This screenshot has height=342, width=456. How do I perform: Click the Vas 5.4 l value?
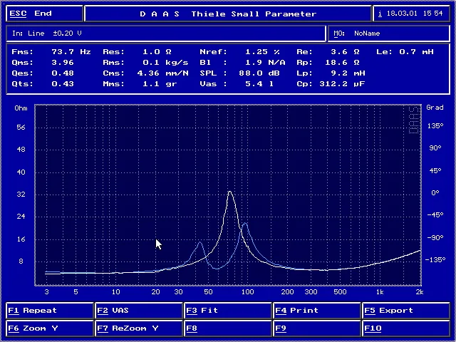256,83
